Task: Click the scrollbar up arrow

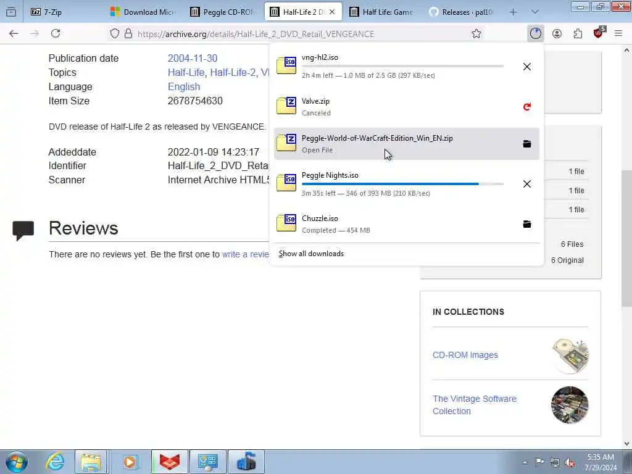Action: (626, 51)
